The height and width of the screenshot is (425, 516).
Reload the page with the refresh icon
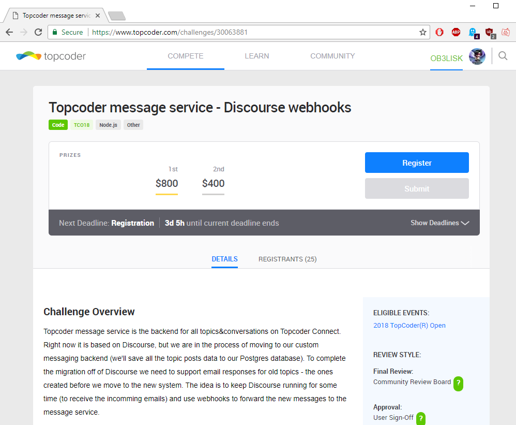tap(38, 32)
